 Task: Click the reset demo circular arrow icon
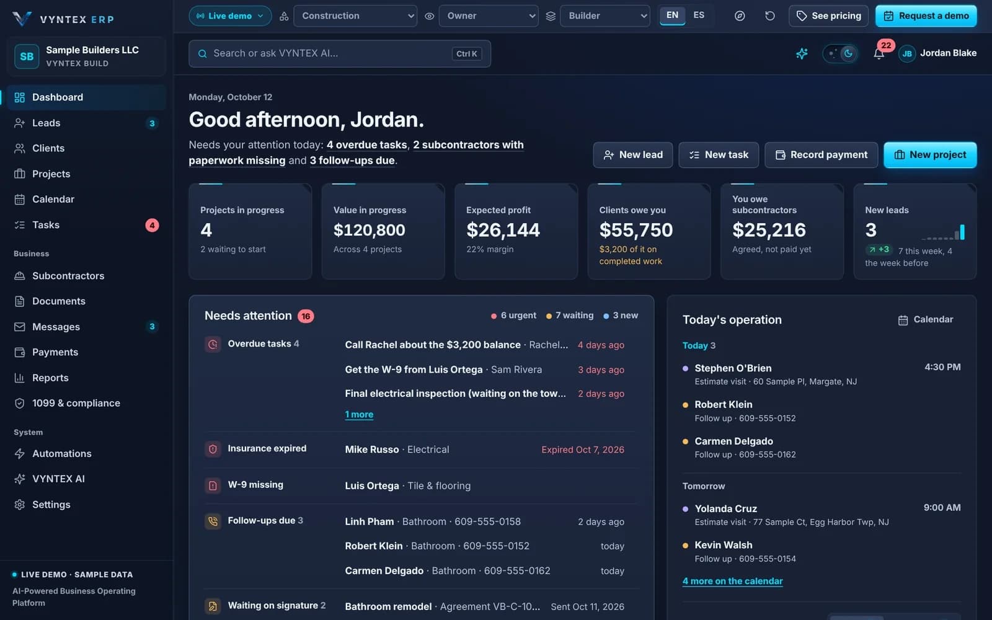point(769,16)
